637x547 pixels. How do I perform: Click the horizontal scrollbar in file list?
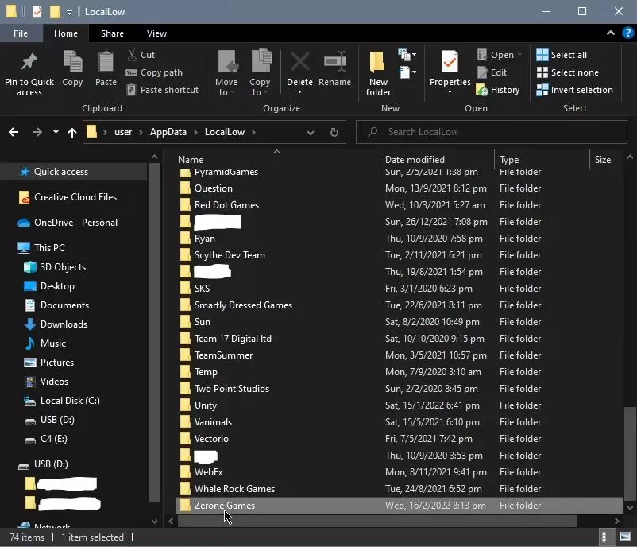click(x=377, y=521)
